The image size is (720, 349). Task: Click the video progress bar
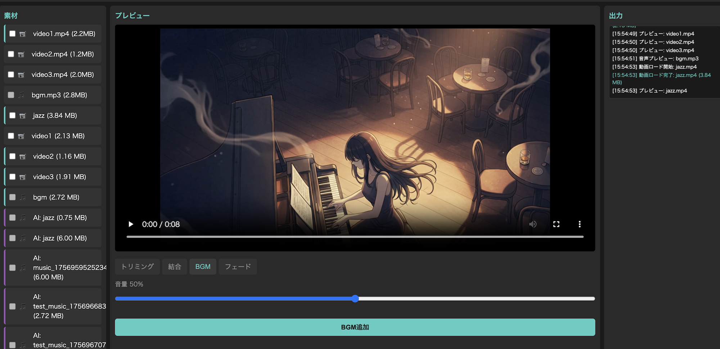coord(355,237)
